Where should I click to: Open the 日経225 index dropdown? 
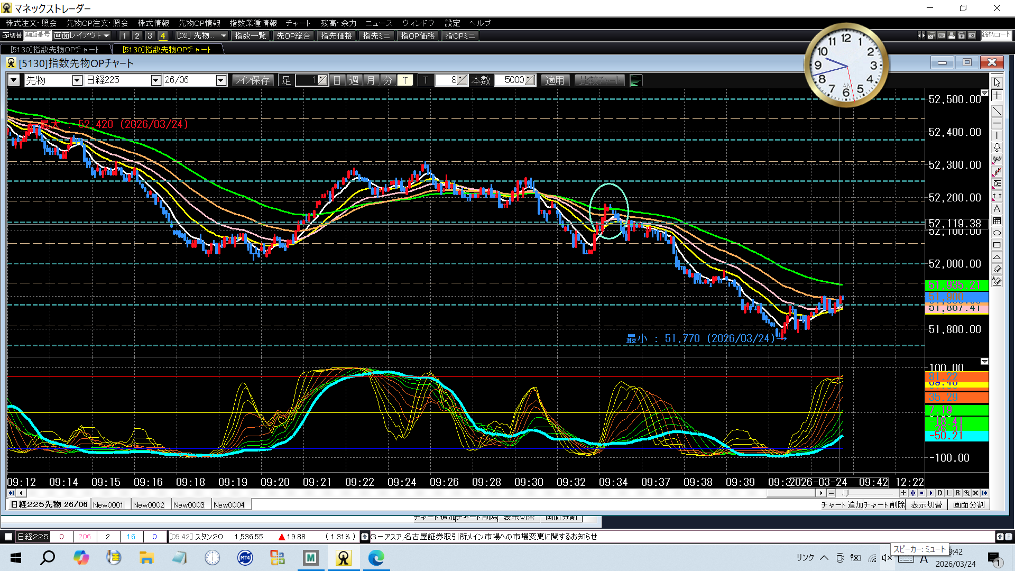point(156,80)
